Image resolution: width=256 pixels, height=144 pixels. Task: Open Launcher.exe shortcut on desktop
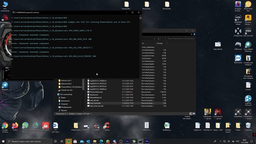(218, 114)
